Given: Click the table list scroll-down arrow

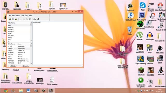Looking at the screenshot, I should [31, 41].
